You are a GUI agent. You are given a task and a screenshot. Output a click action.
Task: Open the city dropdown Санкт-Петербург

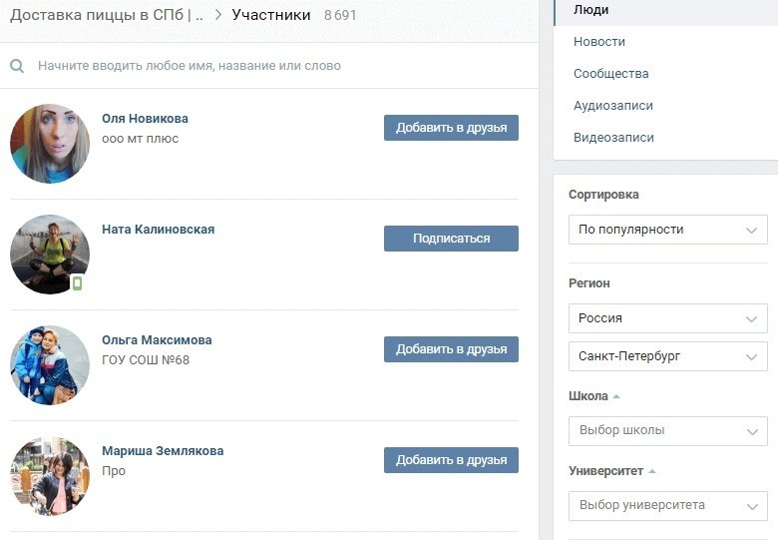(667, 356)
